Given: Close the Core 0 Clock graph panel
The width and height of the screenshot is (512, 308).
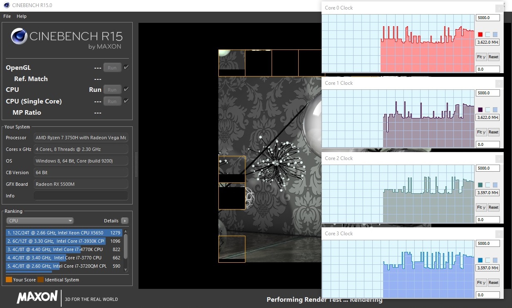Looking at the screenshot, I should [x=499, y=8].
